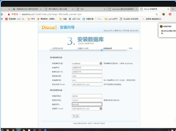
Task: Close the 用户控制中心 tab
Action: 73,9
